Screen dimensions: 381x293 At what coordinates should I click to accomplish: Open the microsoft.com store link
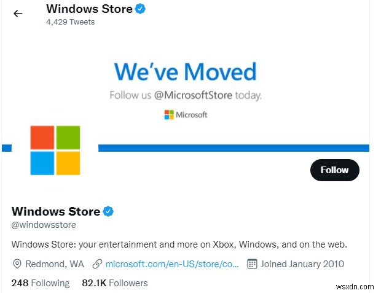[x=172, y=264]
